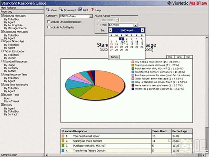Open By Message Source report
The width and height of the screenshot is (209, 157).
tap(15, 28)
